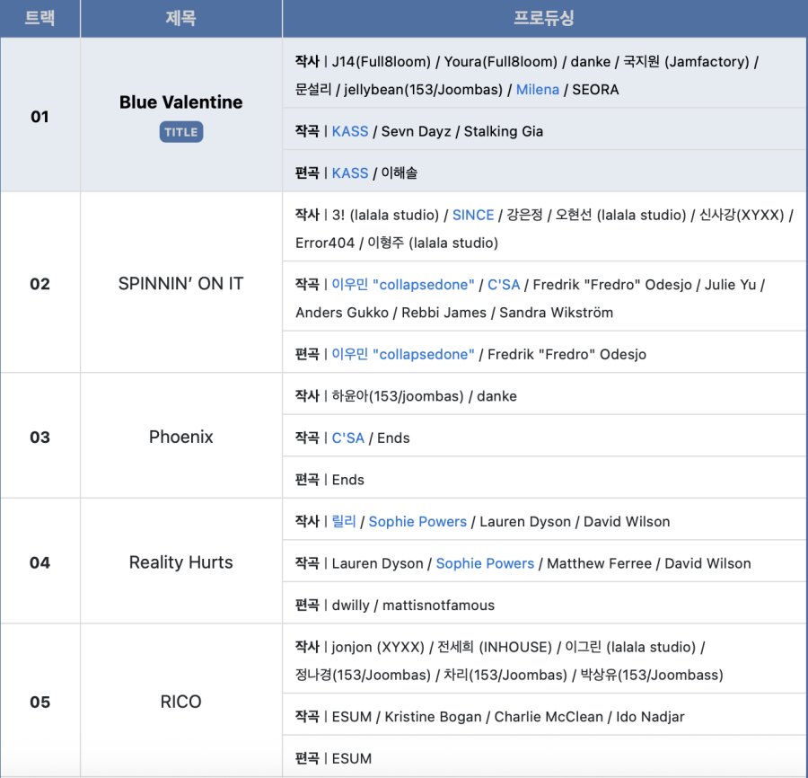Click the TITLE badge under Blue Valentine
The width and height of the screenshot is (808, 778).
(180, 132)
